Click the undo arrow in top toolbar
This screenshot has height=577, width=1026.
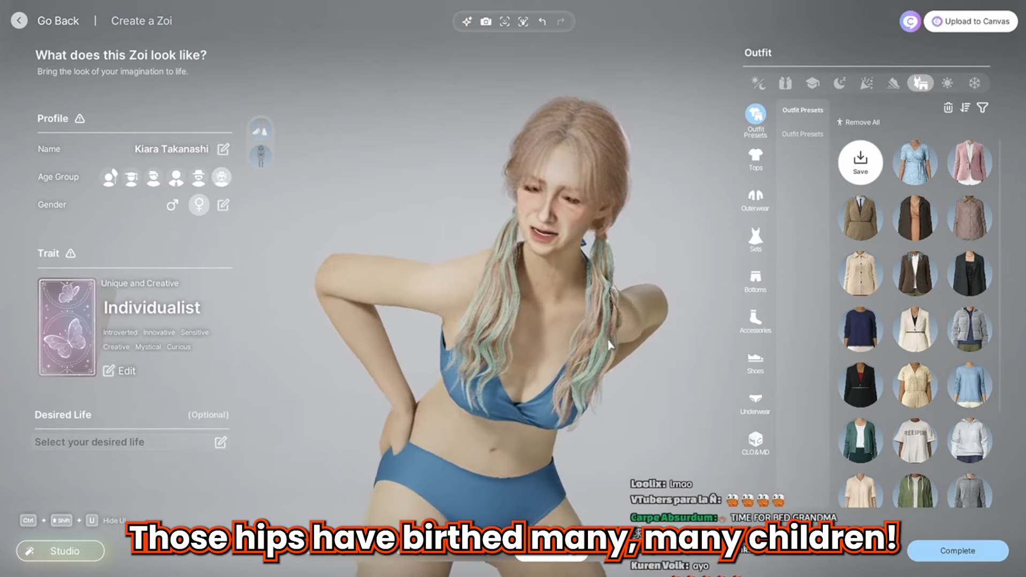tap(542, 21)
